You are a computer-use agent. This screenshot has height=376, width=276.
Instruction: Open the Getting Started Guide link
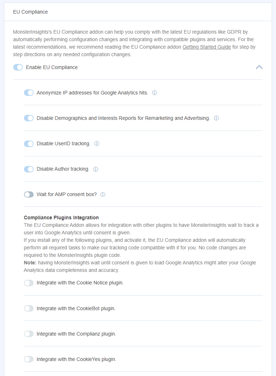pos(207,47)
